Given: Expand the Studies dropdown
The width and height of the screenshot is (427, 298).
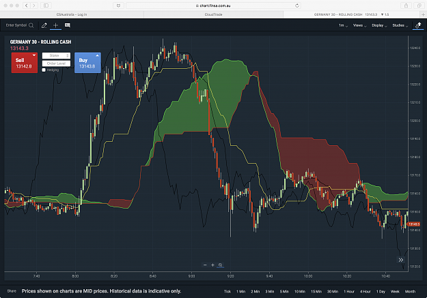Looking at the screenshot, I should coord(400,25).
